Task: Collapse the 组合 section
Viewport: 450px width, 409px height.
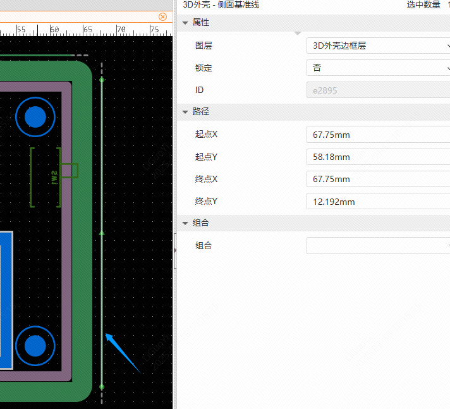Action: pos(185,223)
